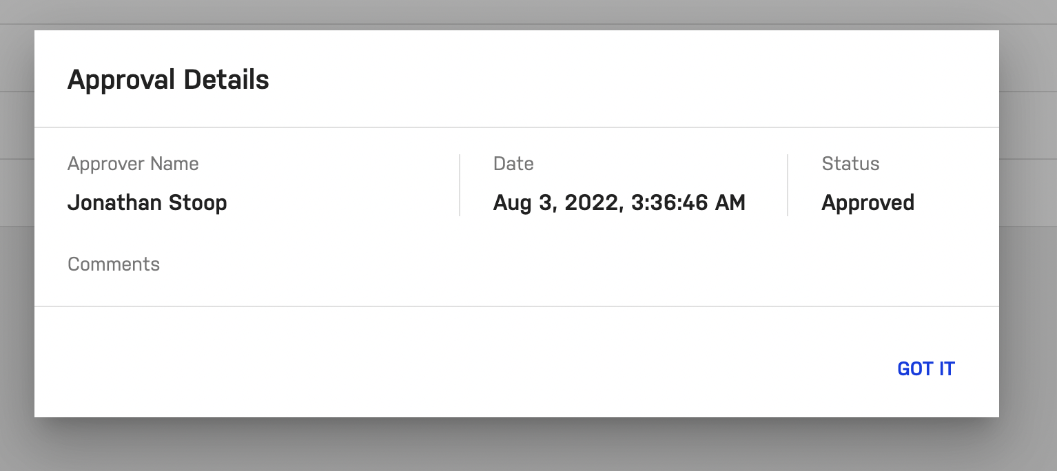Click the divider between Approver Name and Date
1057x471 pixels.
tap(460, 185)
